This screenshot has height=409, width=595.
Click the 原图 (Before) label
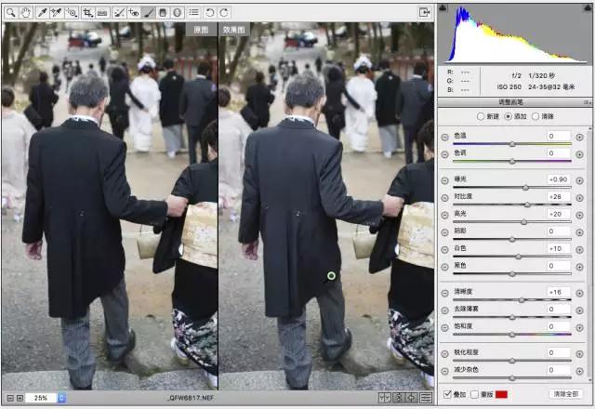pyautogui.click(x=201, y=30)
